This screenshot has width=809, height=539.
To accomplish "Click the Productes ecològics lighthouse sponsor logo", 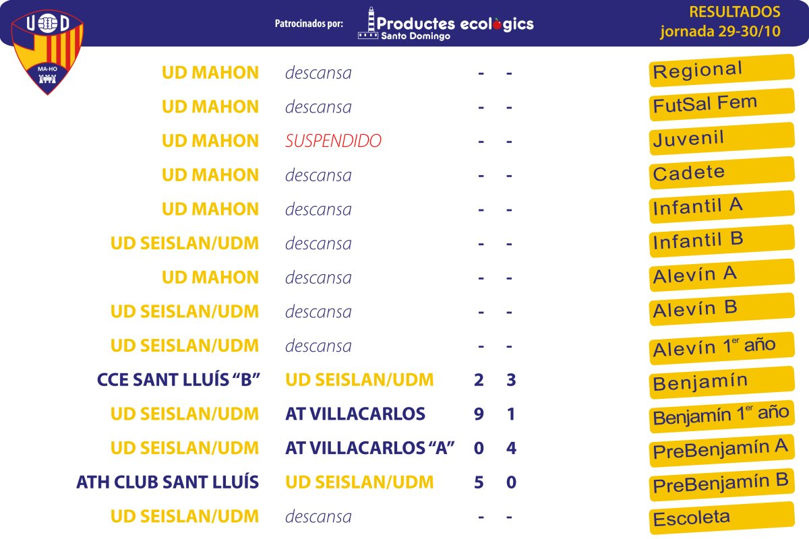I will (446, 24).
